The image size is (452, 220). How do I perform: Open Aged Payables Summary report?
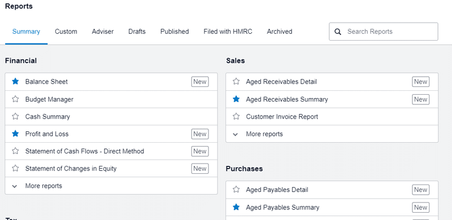[x=282, y=208]
